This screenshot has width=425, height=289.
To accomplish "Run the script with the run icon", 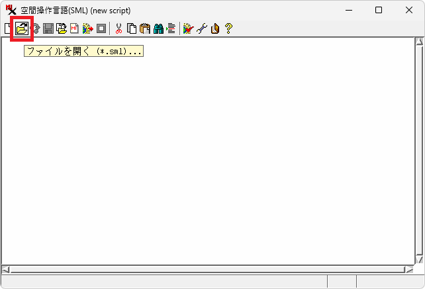I will click(x=87, y=28).
